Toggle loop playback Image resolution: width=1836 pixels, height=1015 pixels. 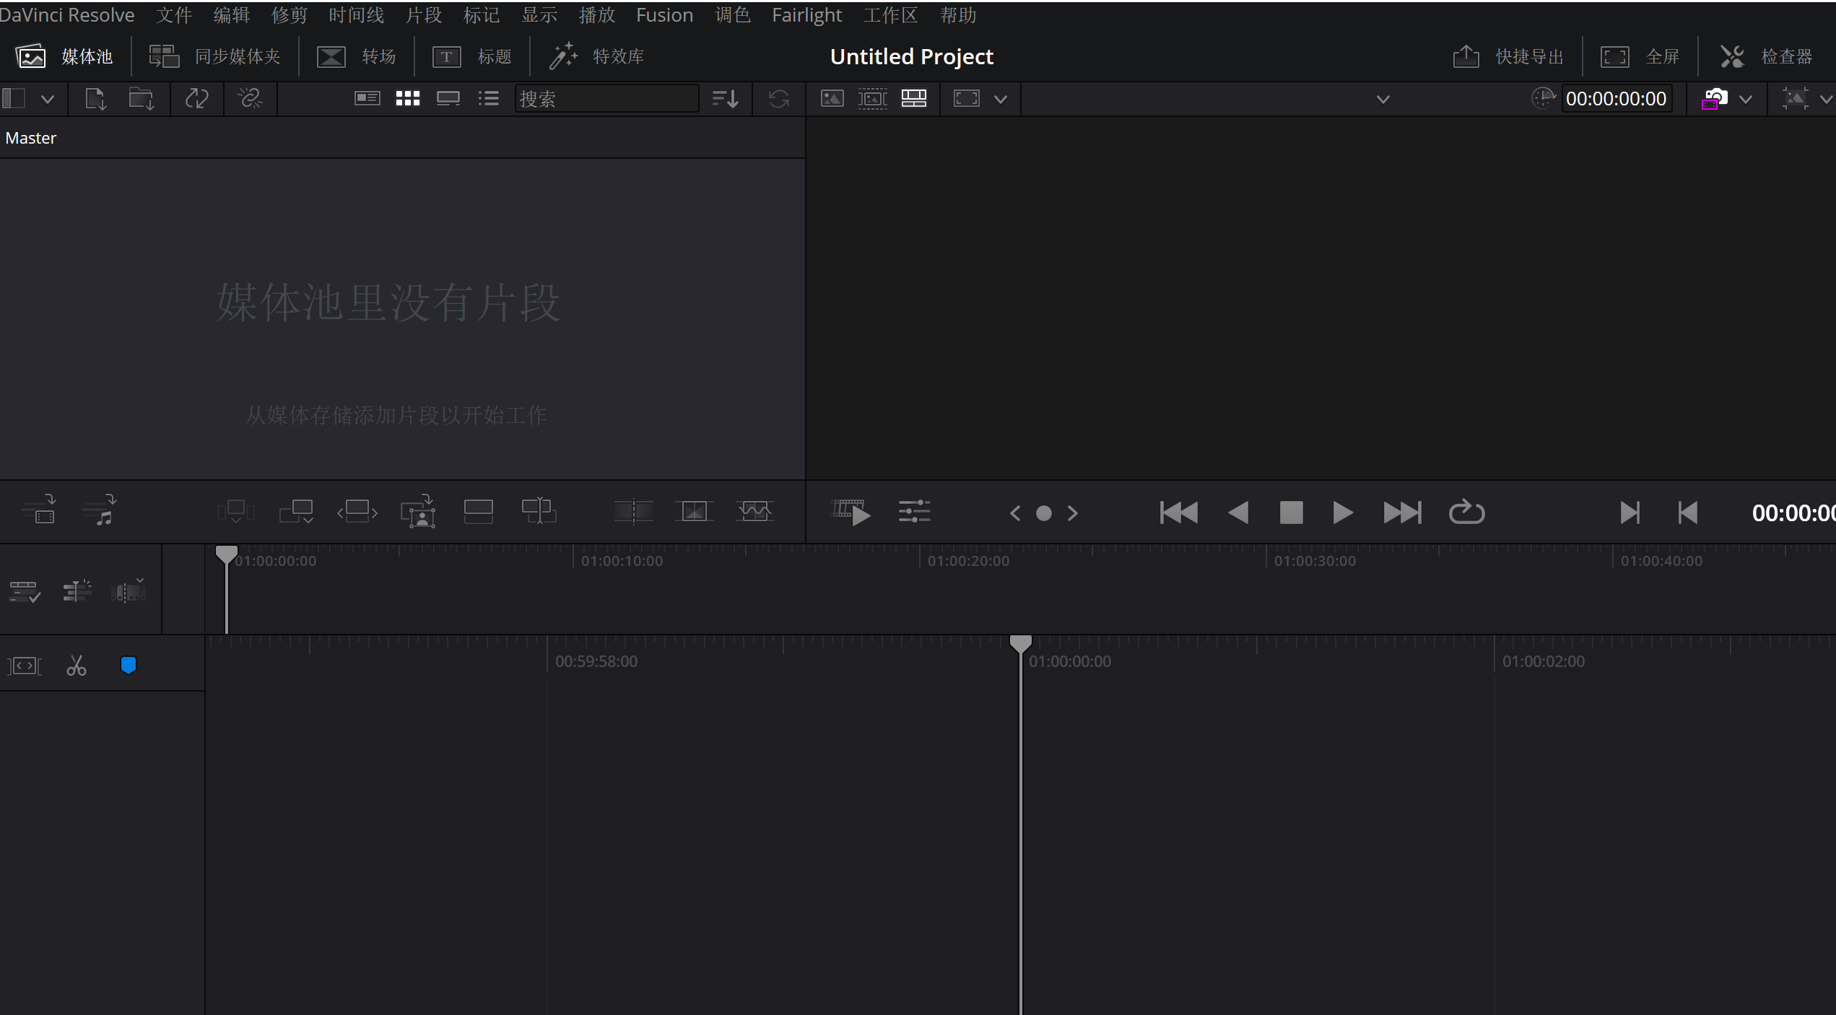(1466, 513)
